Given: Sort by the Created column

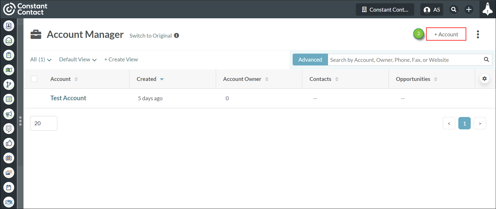Looking at the screenshot, I should coord(150,79).
